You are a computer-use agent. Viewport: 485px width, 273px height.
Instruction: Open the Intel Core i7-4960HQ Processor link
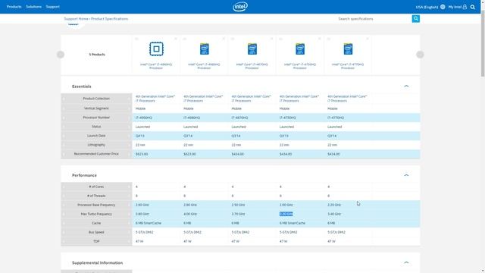pos(156,66)
